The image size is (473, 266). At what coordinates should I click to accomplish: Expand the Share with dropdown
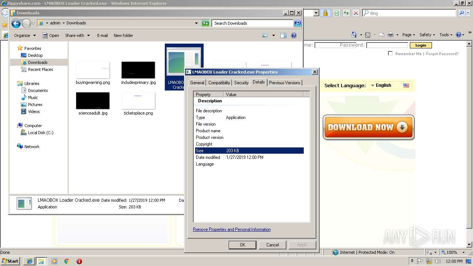point(77,35)
